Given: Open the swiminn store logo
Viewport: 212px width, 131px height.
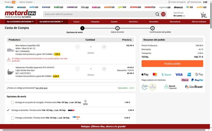Looking at the screenshot, I should (x=34, y=7).
